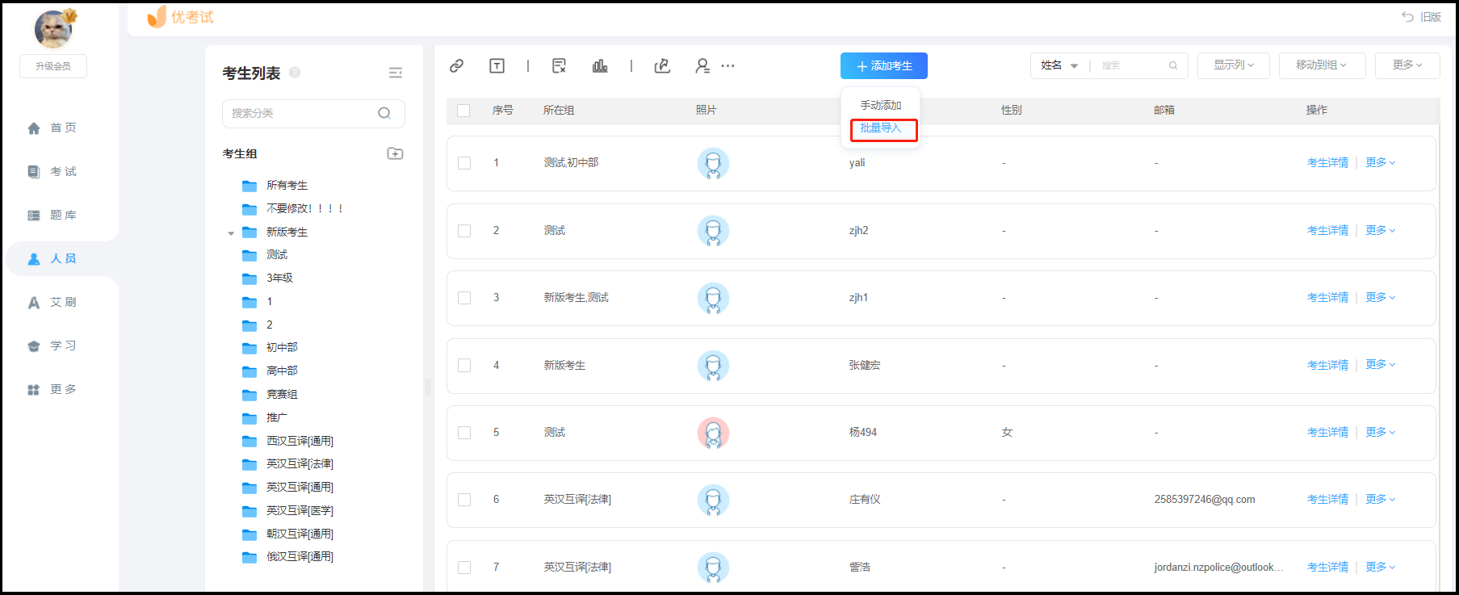Click the 添加考生 button

884,65
